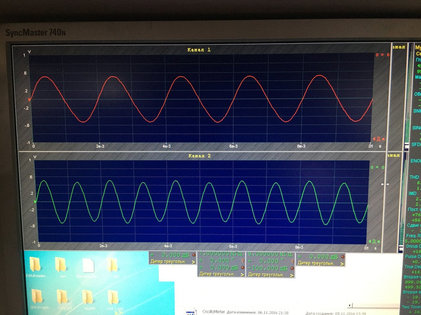The image size is (421, 315).
Task: Click 'Дитер треугольн.' label in leftmost panel
Action: click(x=168, y=262)
